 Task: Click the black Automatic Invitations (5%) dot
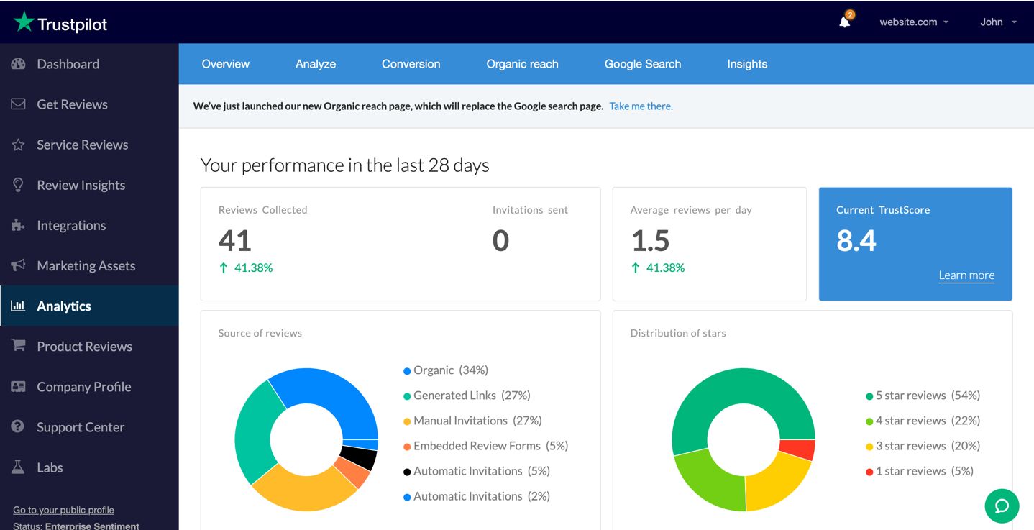[x=407, y=472]
